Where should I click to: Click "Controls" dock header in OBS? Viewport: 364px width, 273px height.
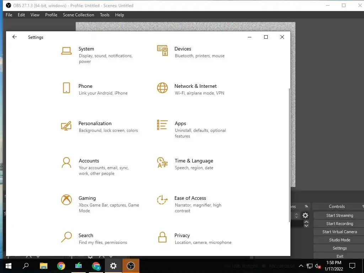pyautogui.click(x=337, y=207)
